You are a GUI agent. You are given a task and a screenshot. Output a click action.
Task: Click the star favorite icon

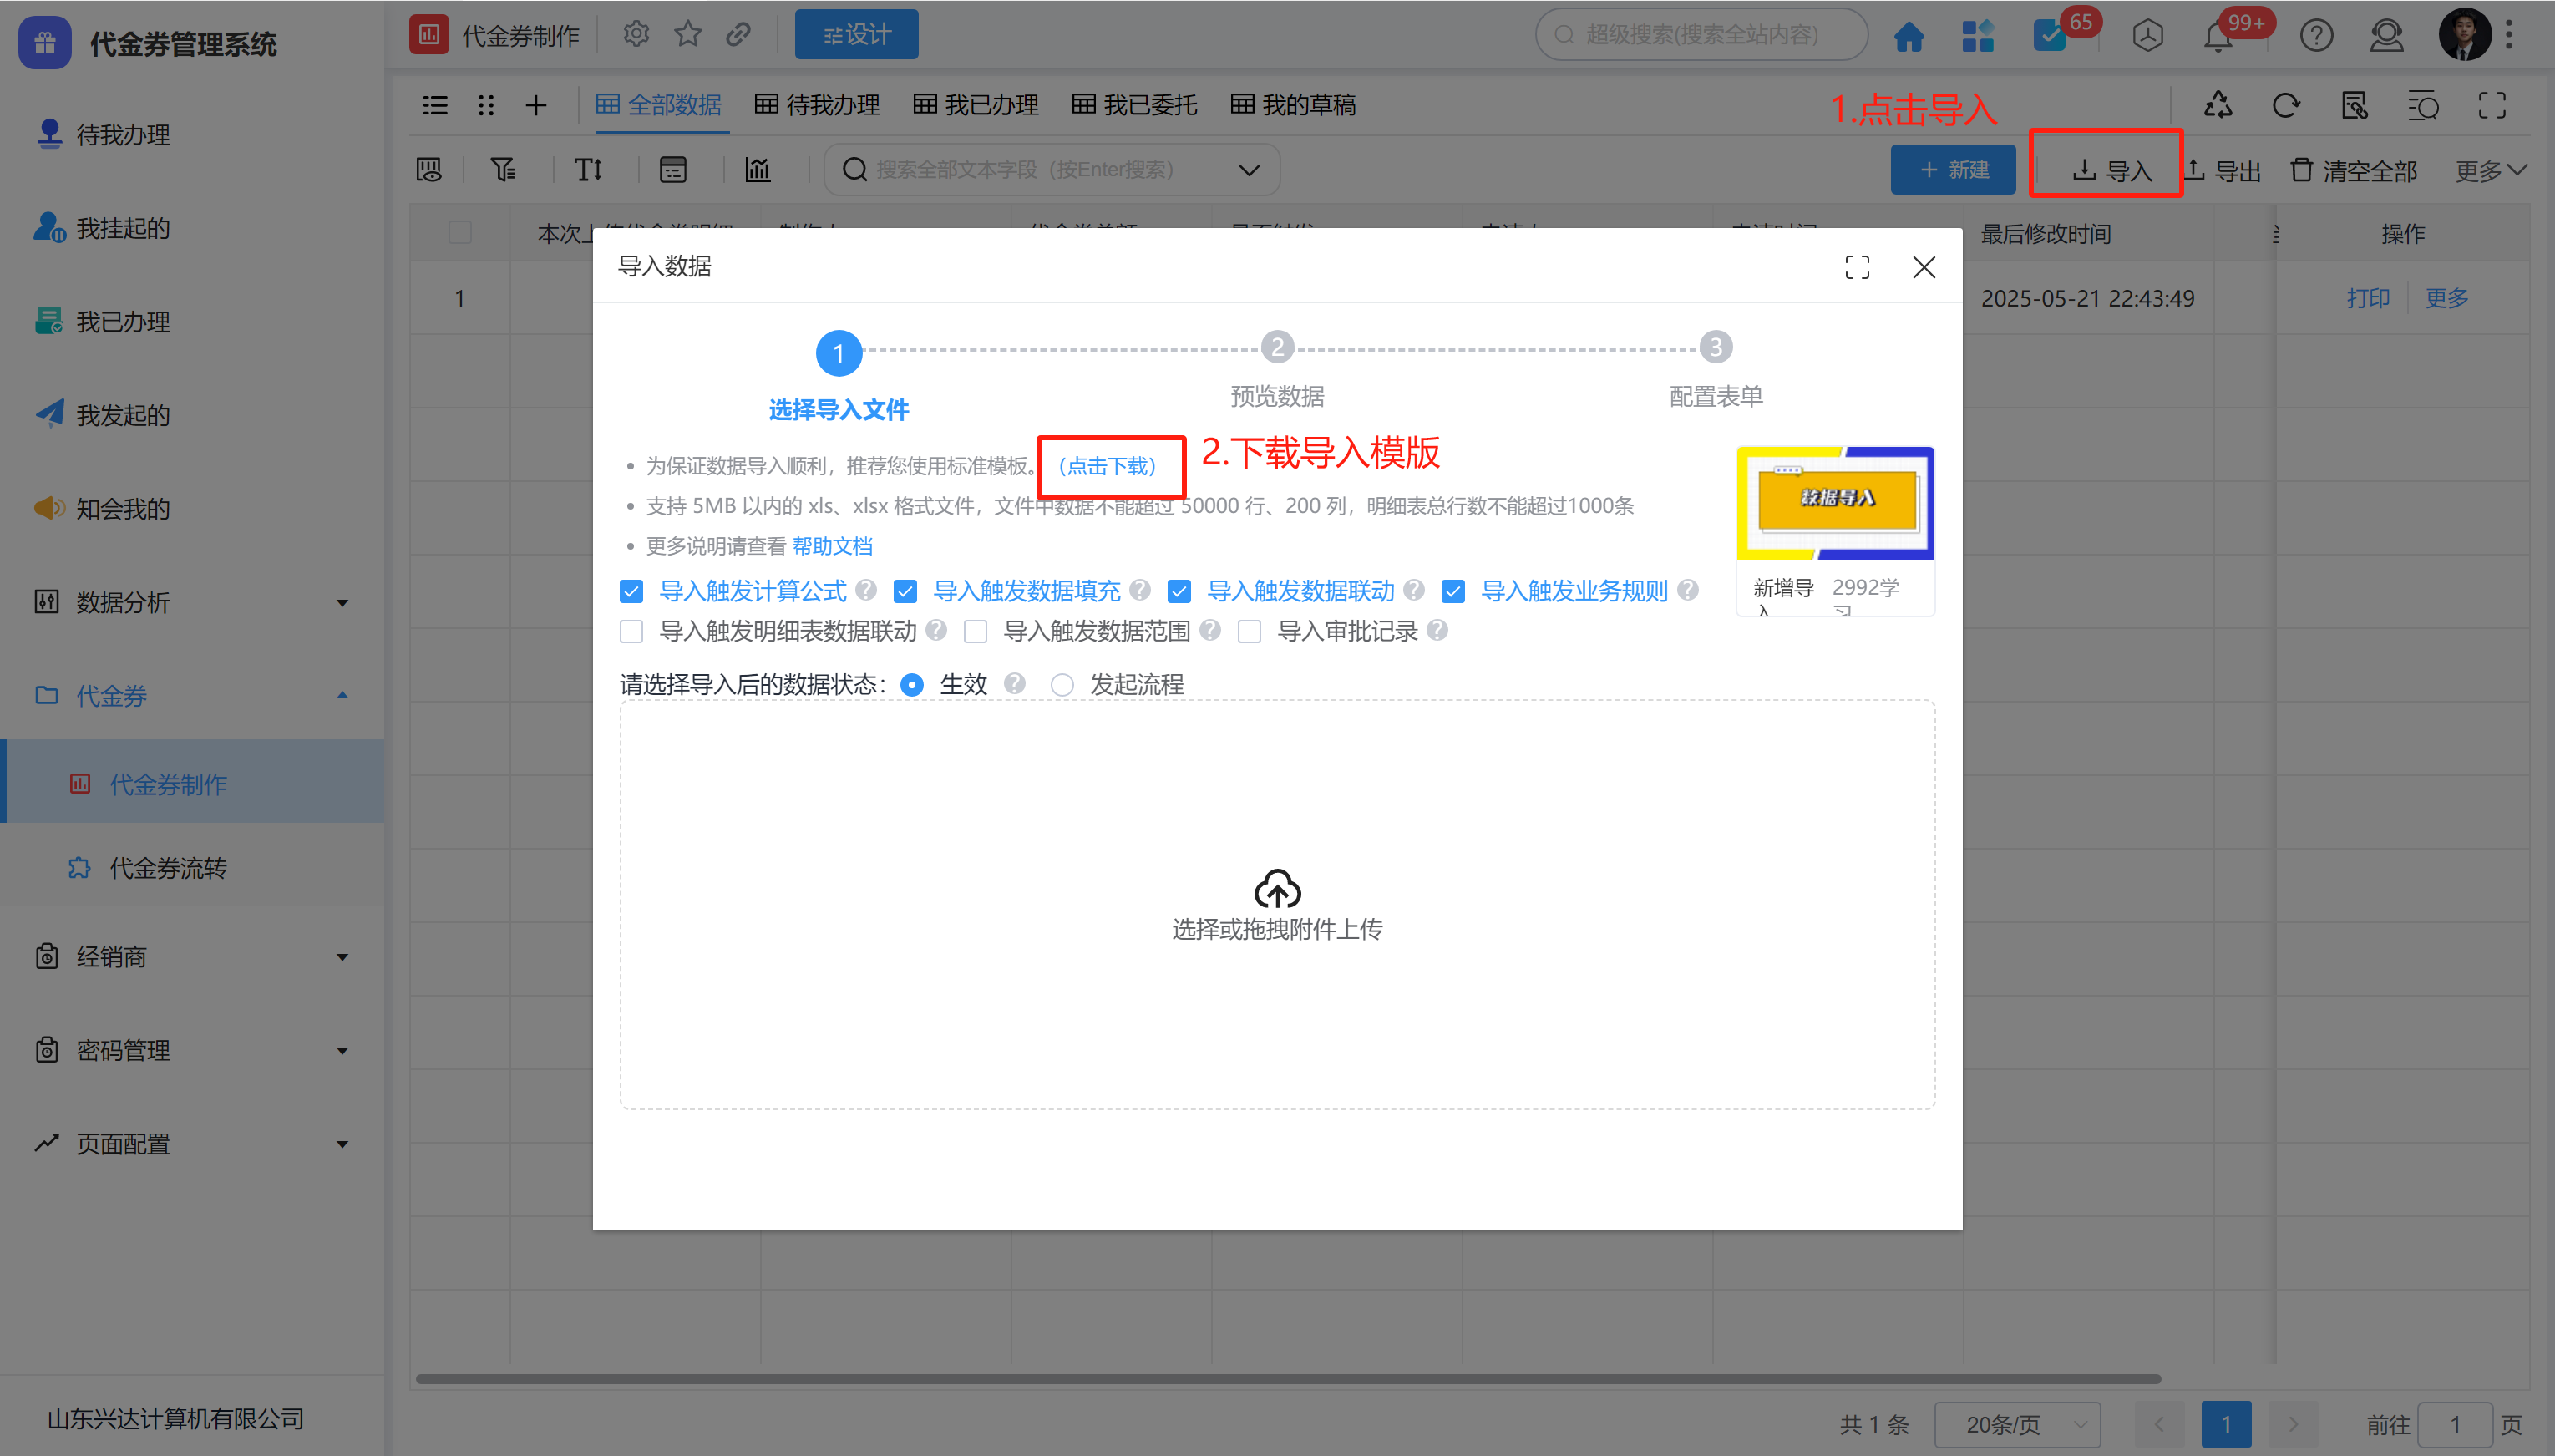pyautogui.click(x=687, y=35)
